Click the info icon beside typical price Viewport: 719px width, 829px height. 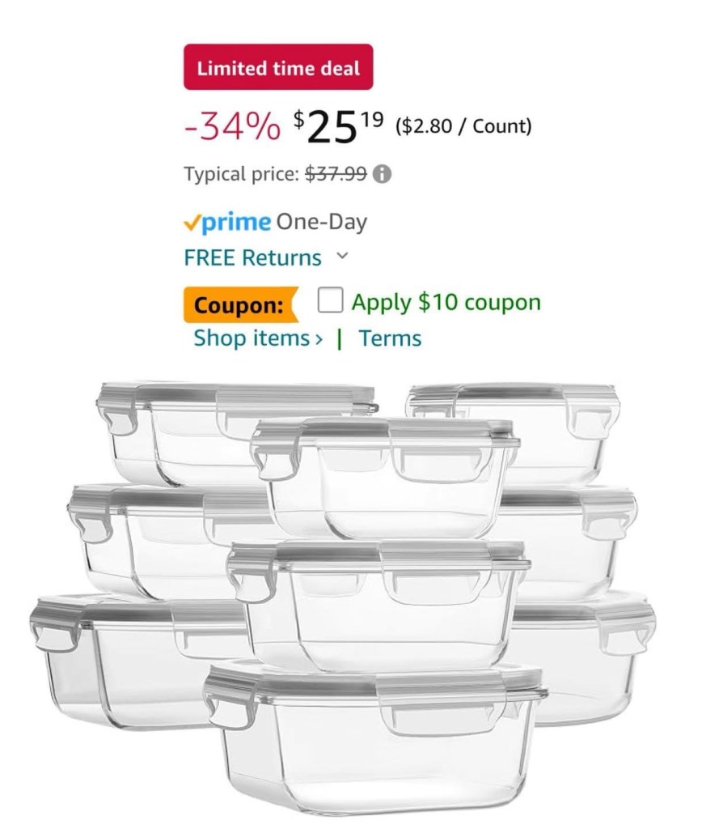tap(383, 174)
